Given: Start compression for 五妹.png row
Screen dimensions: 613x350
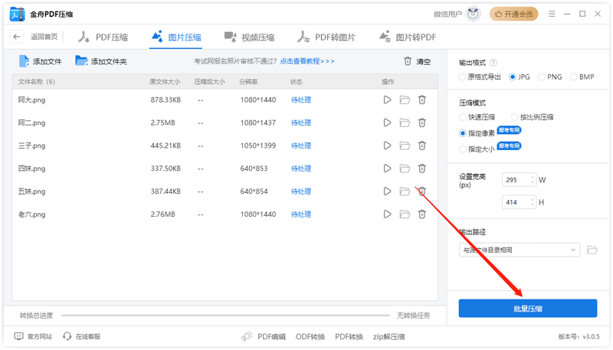Looking at the screenshot, I should click(387, 191).
